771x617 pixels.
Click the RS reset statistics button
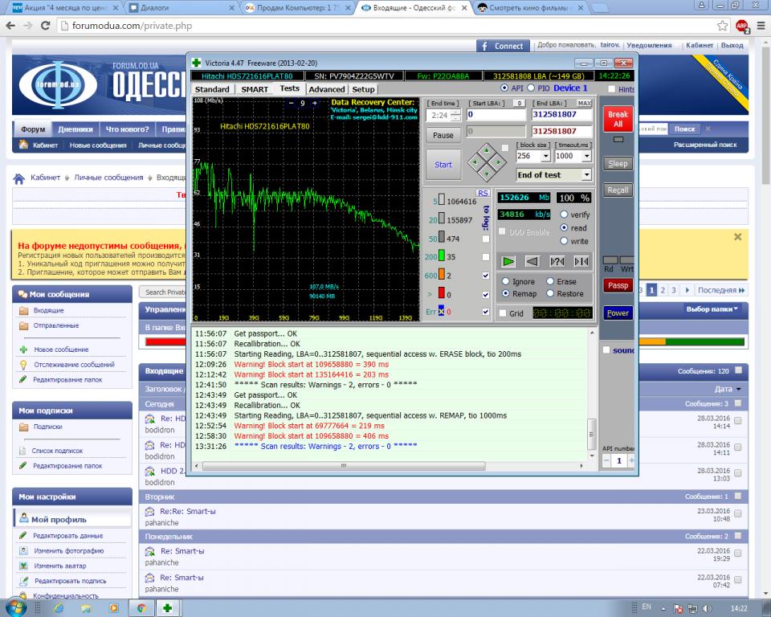pyautogui.click(x=483, y=193)
